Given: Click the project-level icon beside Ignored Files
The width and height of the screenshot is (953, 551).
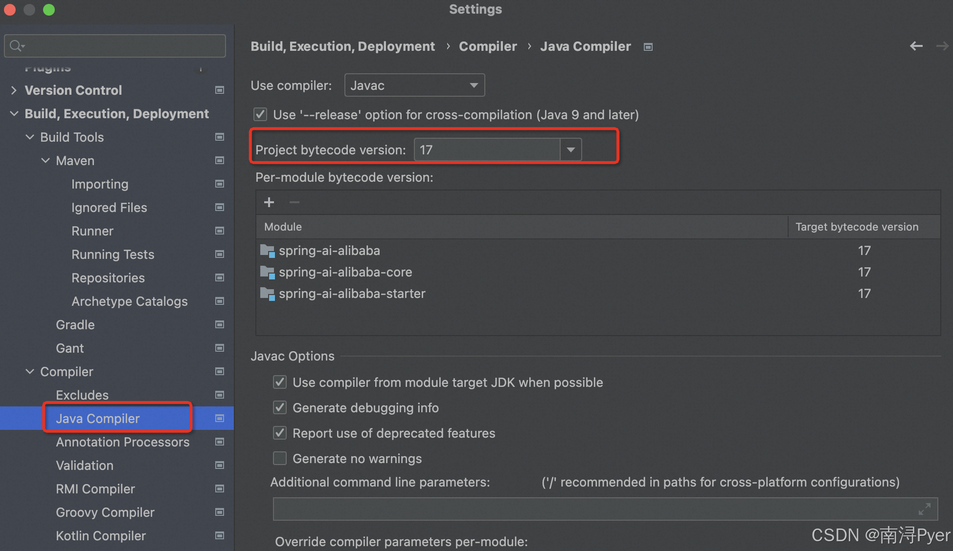Looking at the screenshot, I should (220, 207).
